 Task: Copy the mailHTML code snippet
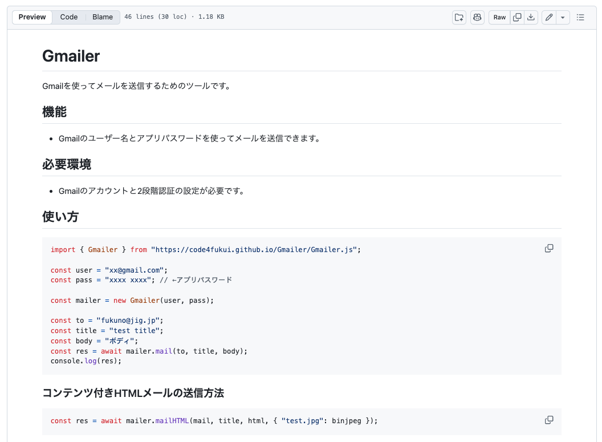(x=549, y=420)
